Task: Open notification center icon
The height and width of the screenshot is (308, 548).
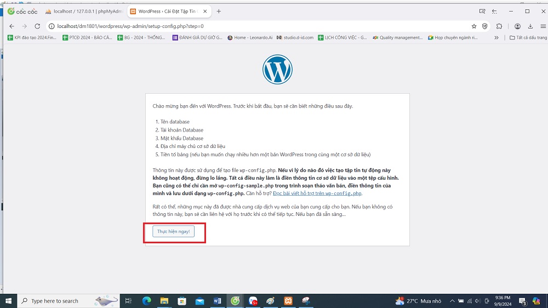Action: (523, 301)
